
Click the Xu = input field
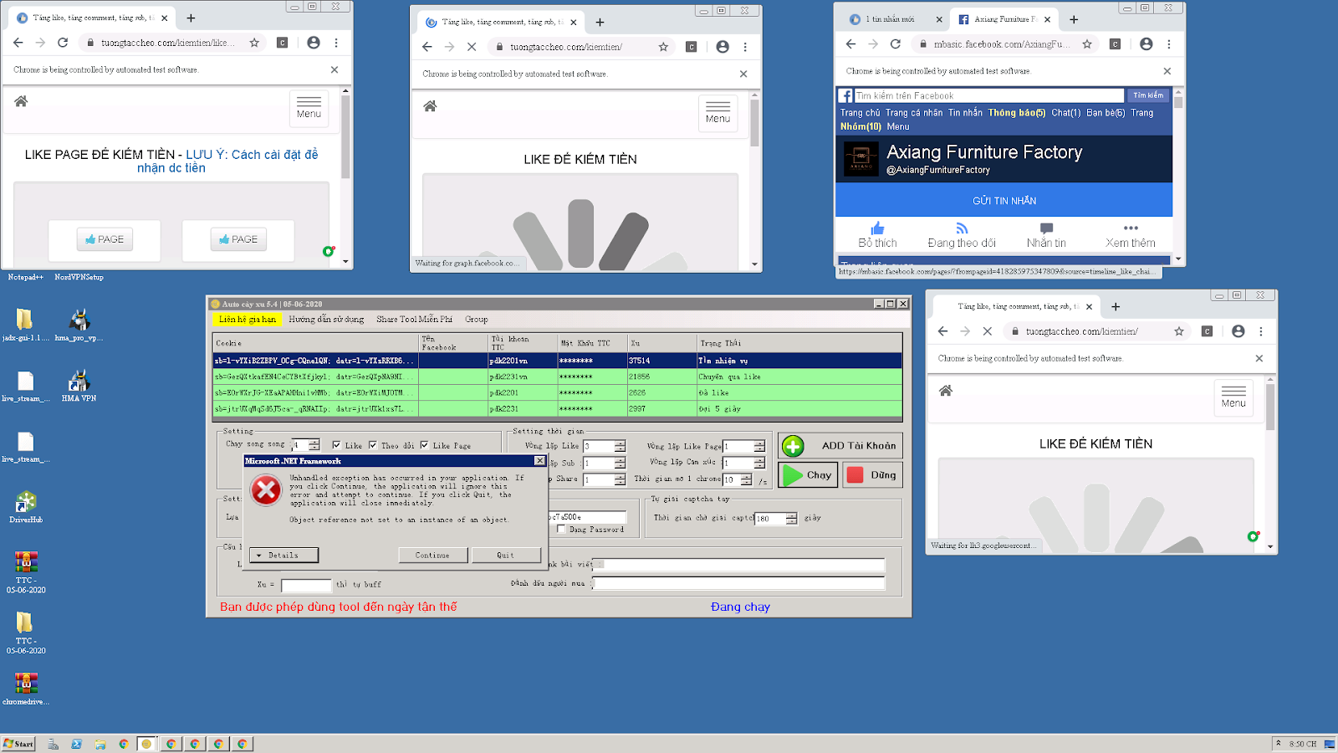pos(306,586)
